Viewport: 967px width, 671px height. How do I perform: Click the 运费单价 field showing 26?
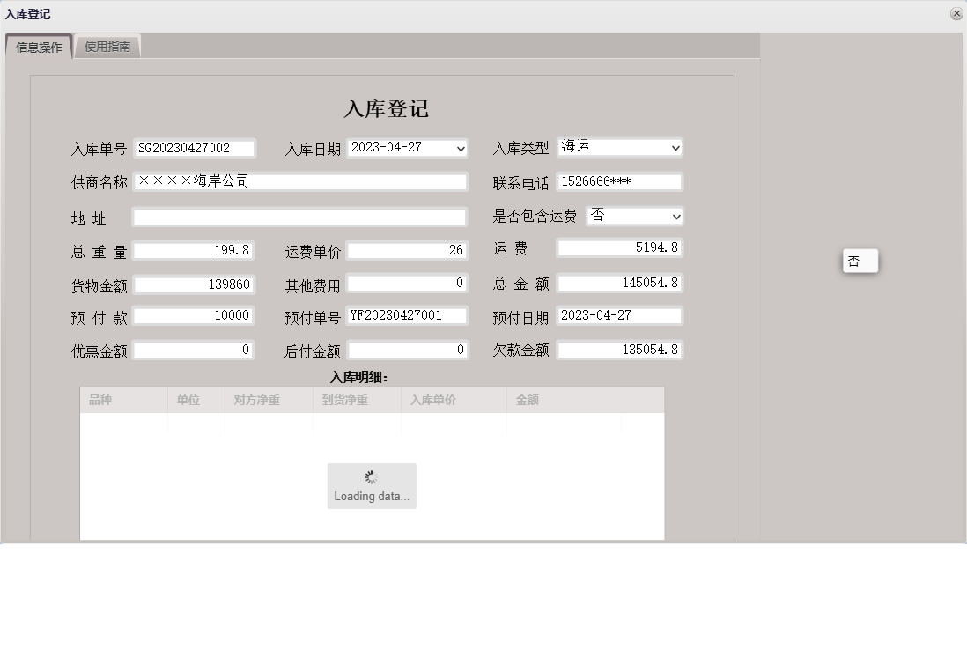pyautogui.click(x=408, y=249)
